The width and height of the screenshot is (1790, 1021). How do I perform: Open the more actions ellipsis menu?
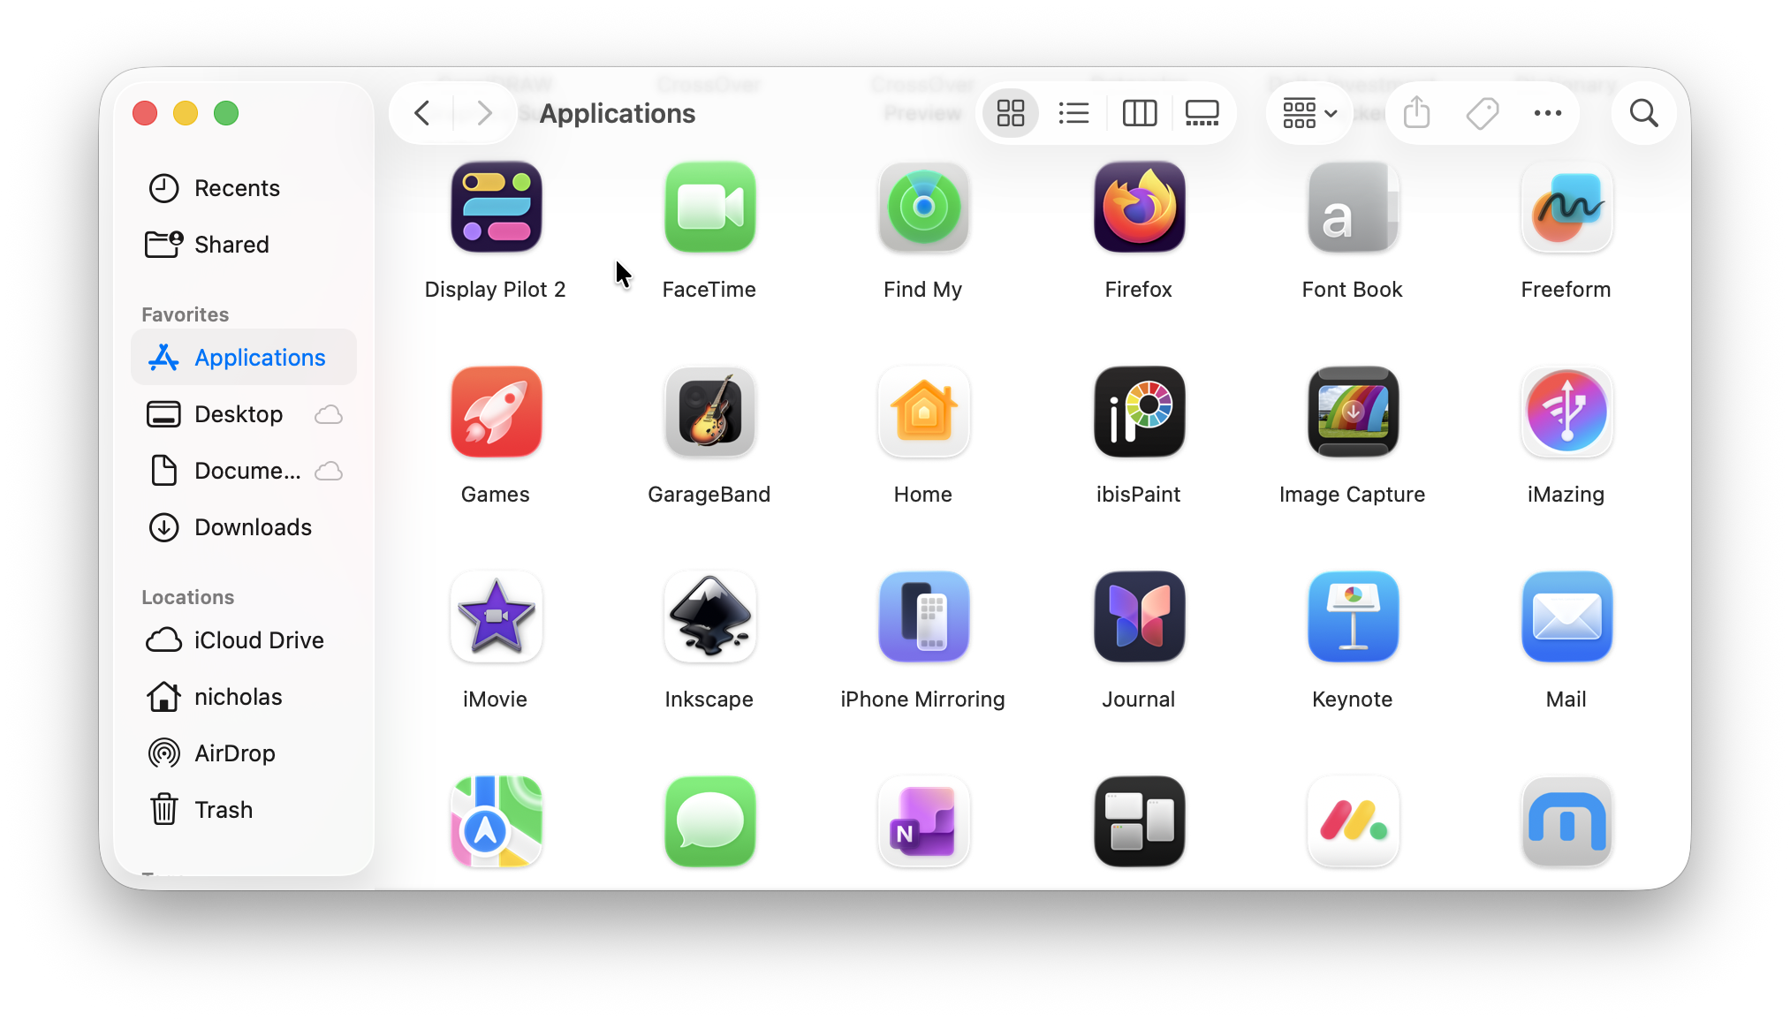click(1547, 113)
